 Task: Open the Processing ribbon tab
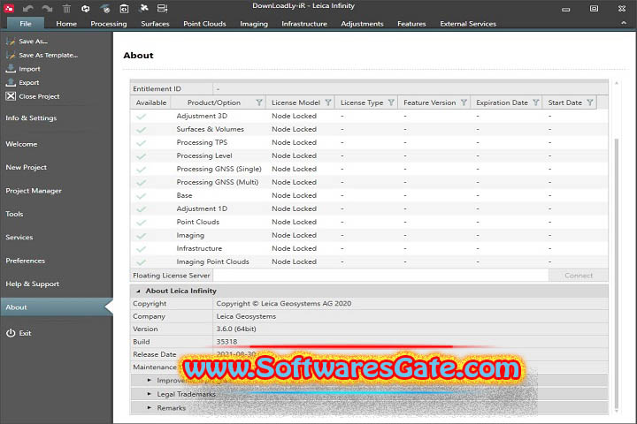[108, 24]
